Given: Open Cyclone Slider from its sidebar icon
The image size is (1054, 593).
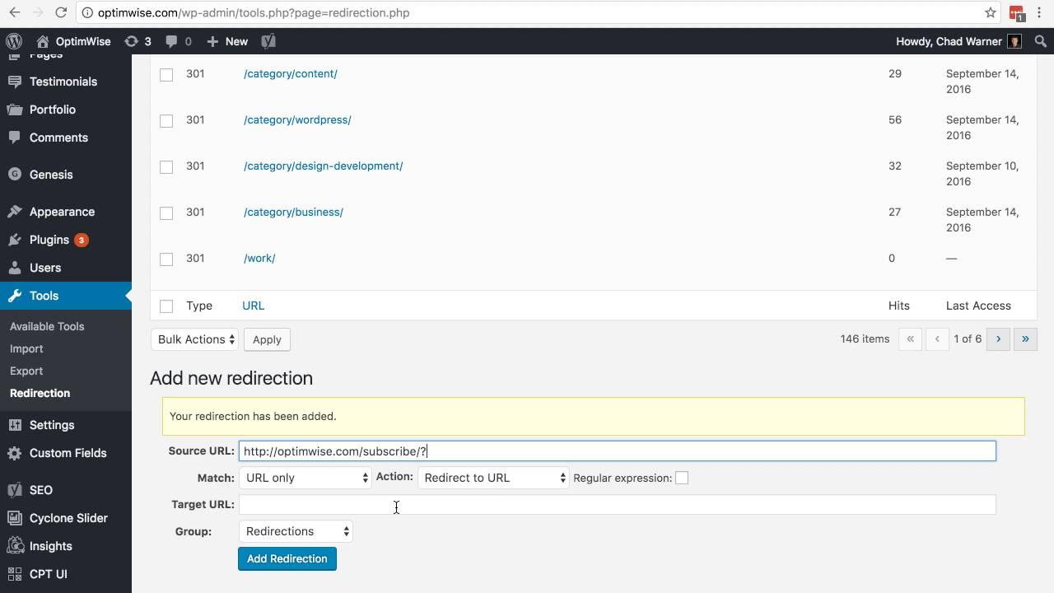Looking at the screenshot, I should click(14, 518).
